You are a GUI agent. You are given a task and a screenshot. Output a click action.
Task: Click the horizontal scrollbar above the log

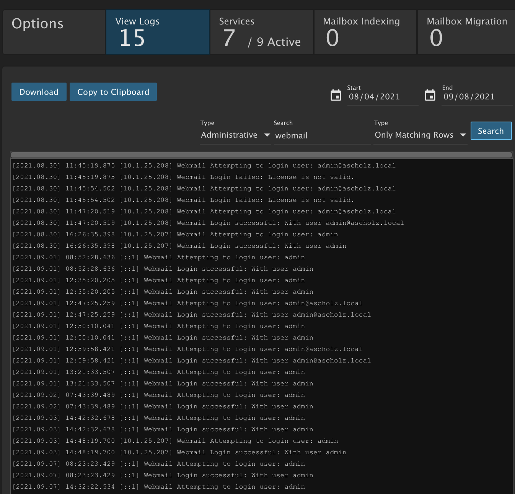coord(261,155)
